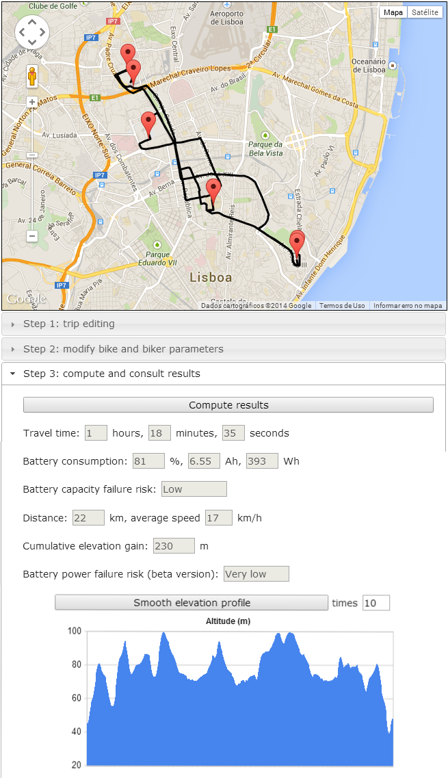The width and height of the screenshot is (448, 778).
Task: Pick the Street View pegman icon
Action: pos(32,76)
